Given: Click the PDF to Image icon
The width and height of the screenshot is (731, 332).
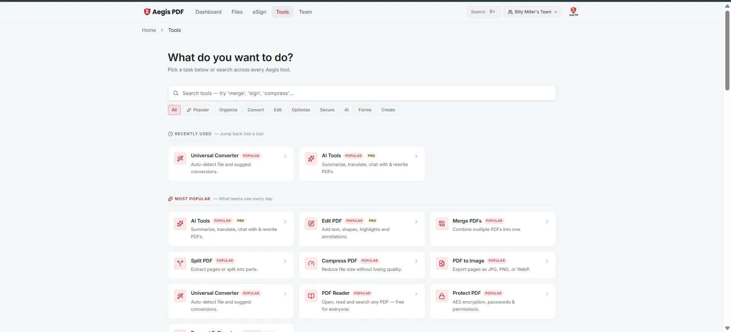Looking at the screenshot, I should pos(442,264).
